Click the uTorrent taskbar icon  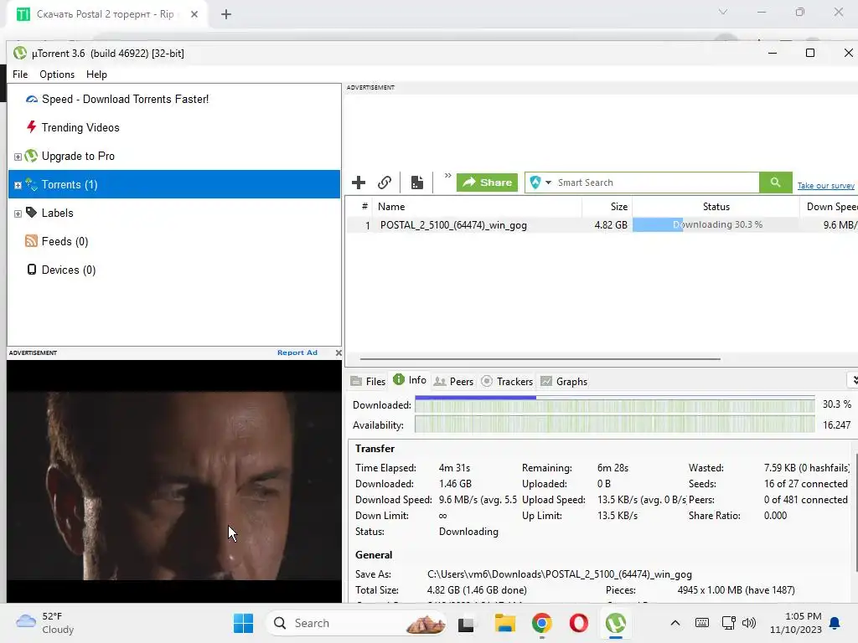[x=616, y=623]
